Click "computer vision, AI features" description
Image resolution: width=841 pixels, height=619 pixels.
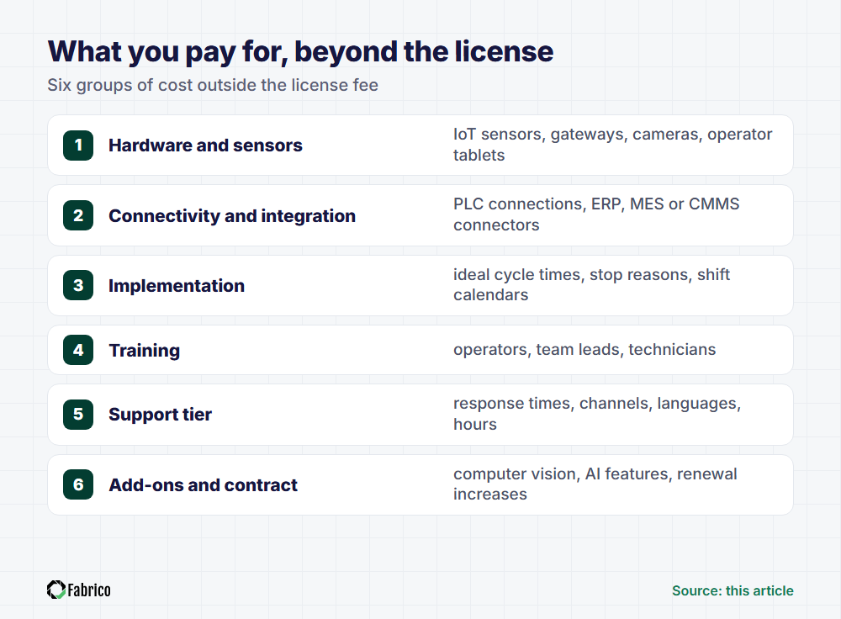pos(595,484)
